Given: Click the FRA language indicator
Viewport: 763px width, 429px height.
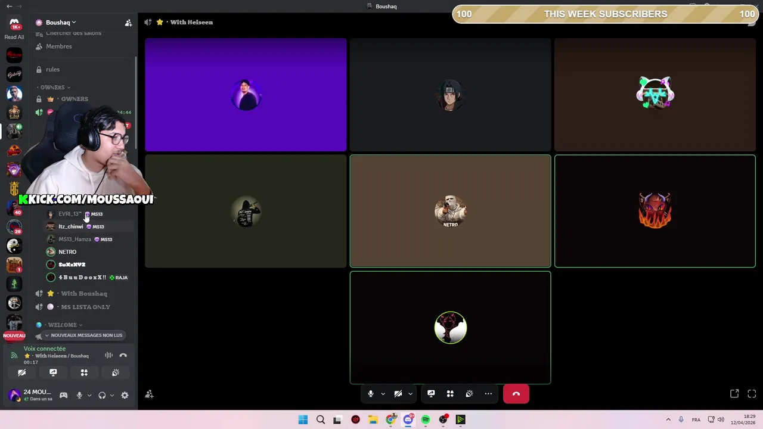Looking at the screenshot, I should point(696,420).
